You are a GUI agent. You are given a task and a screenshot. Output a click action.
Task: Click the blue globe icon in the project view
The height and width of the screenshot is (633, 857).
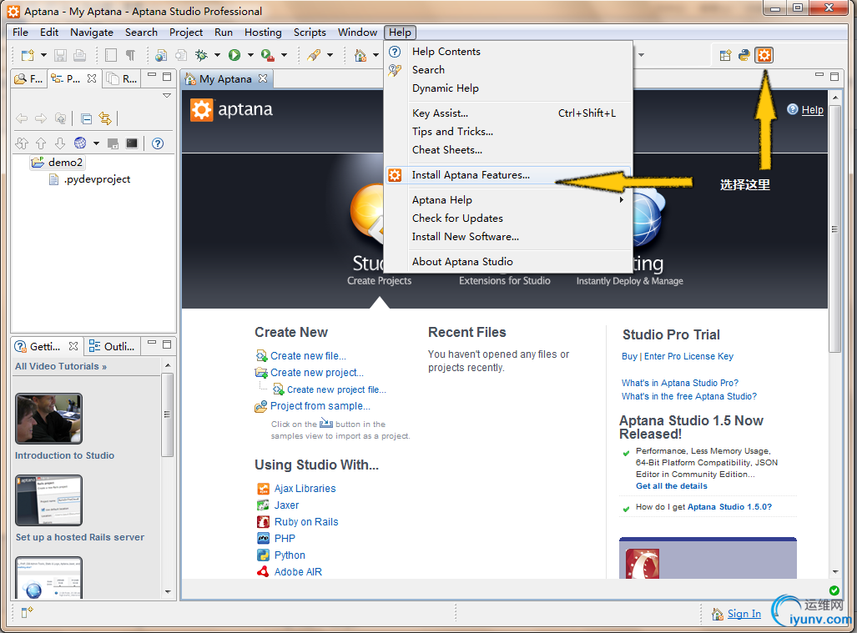[x=80, y=143]
